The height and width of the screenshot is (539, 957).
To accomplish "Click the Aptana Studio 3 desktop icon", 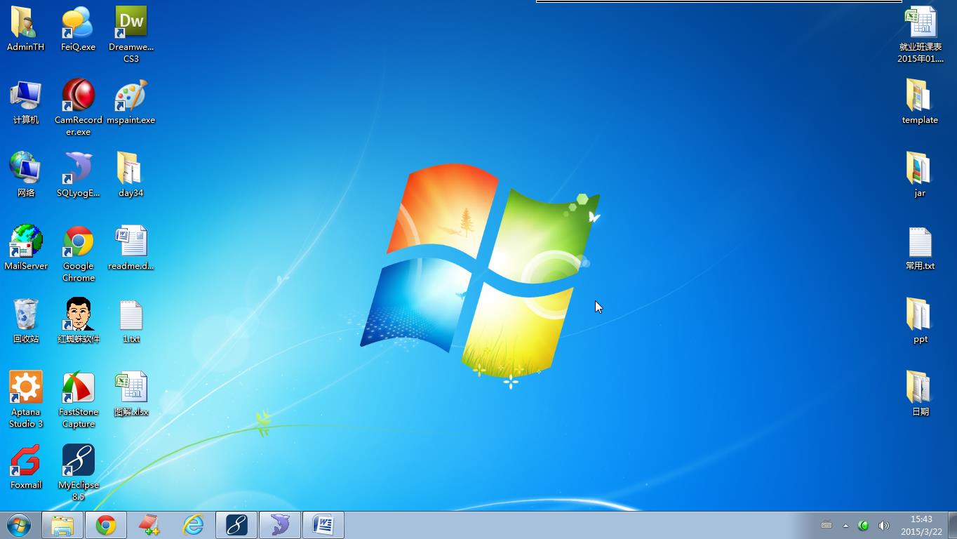I will coord(26,388).
